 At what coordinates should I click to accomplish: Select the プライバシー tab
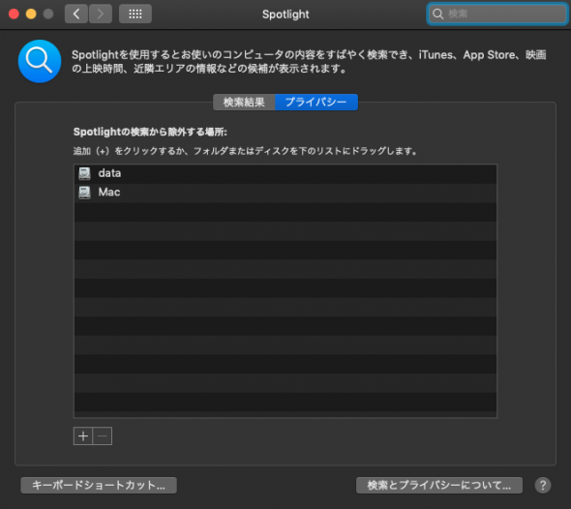point(316,103)
